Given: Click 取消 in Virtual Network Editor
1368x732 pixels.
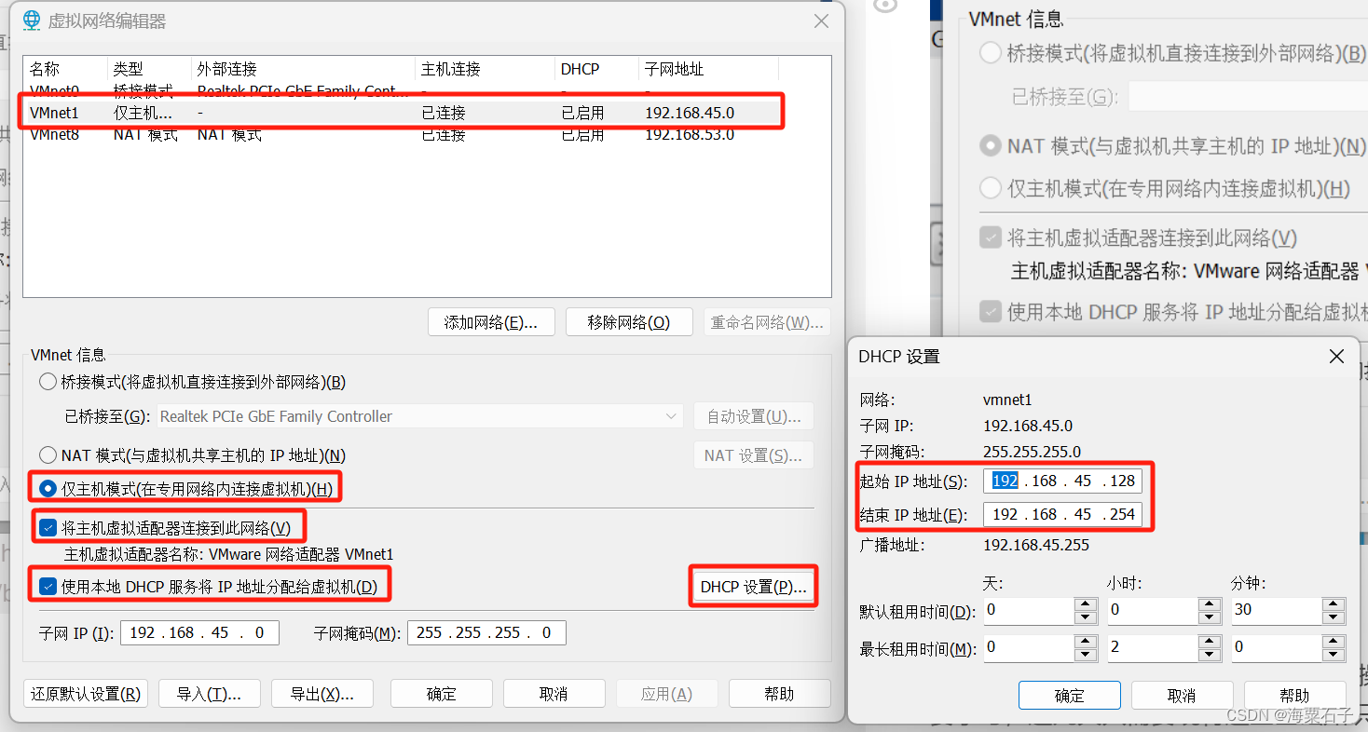Looking at the screenshot, I should (554, 694).
